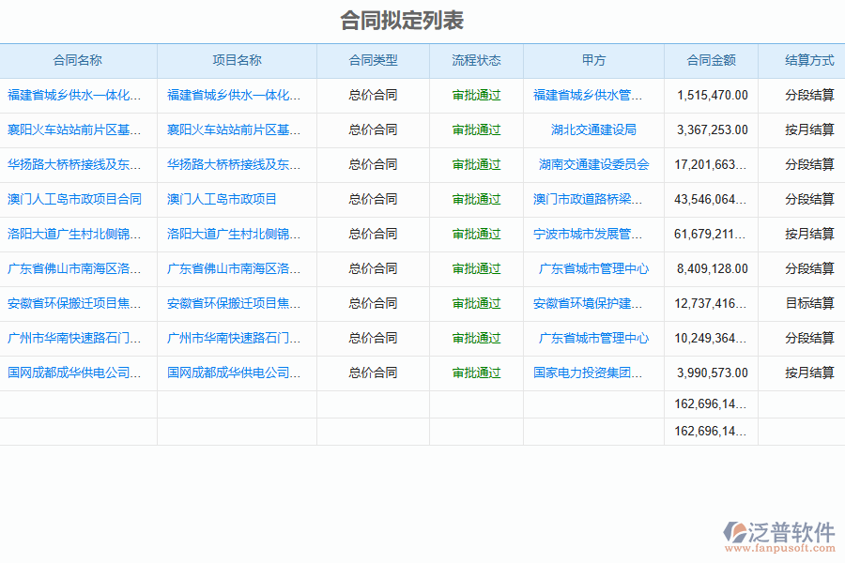Click the 结算方式 column header
Viewport: 845px width, 563px height.
point(809,60)
